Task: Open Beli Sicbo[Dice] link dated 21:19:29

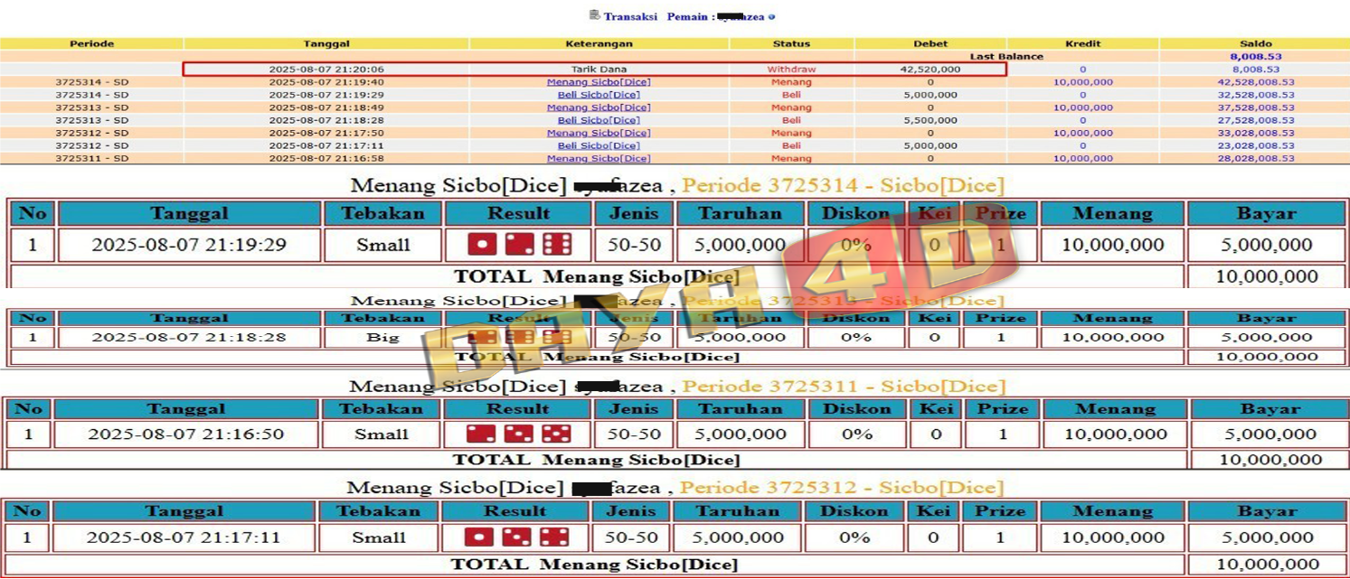Action: click(x=598, y=95)
